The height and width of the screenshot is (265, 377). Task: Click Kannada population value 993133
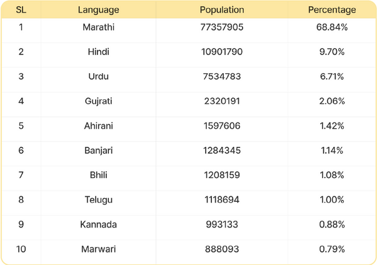[x=222, y=224]
